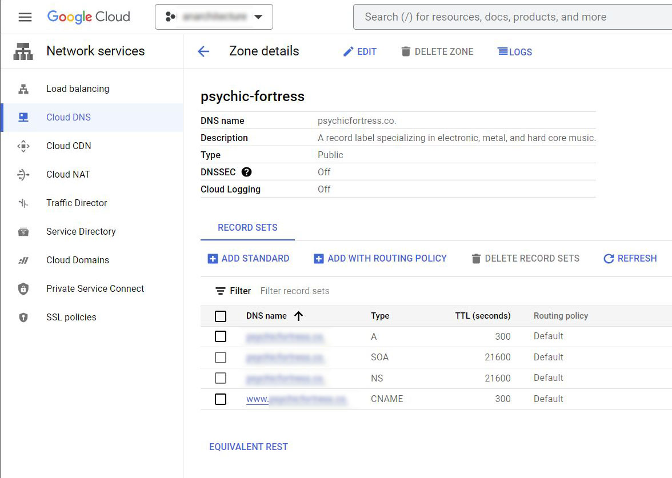672x478 pixels.
Task: Click the Routing policy column header
Action: tap(561, 316)
